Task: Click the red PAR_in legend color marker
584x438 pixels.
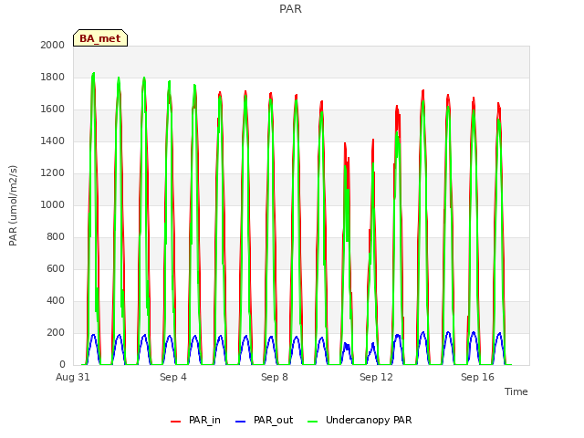Action: pyautogui.click(x=175, y=422)
